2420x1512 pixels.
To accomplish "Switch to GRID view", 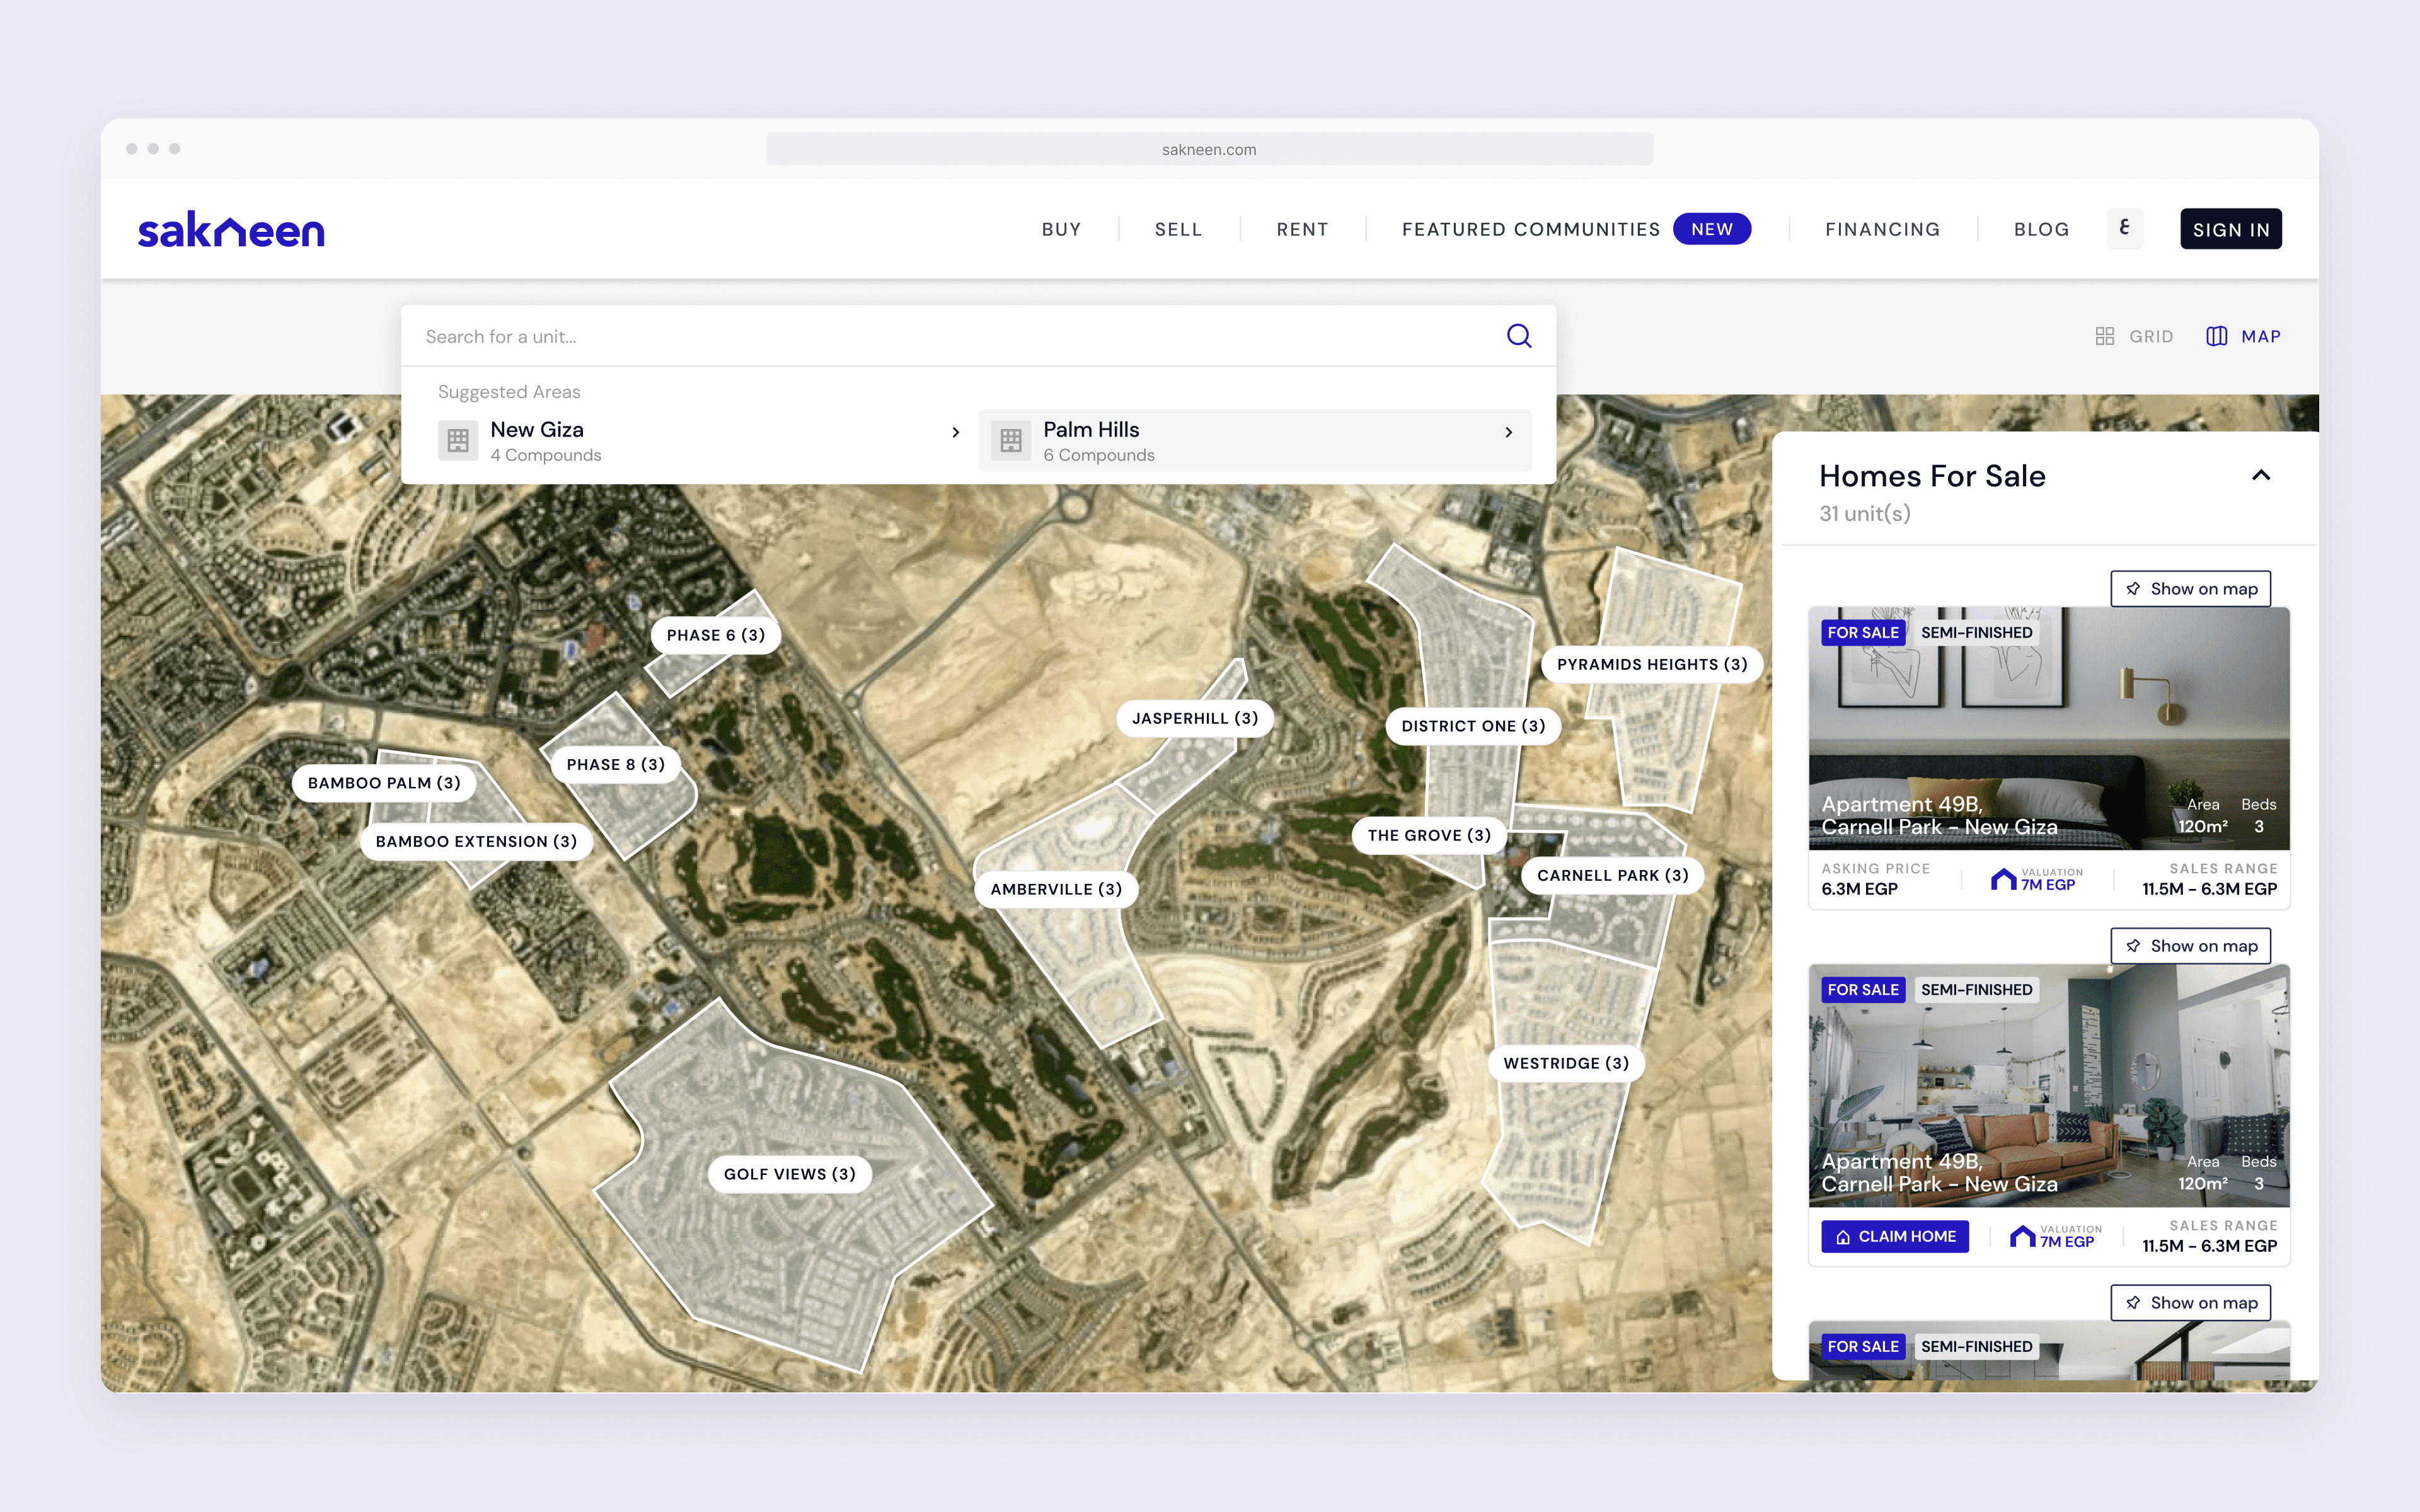I will click(2135, 336).
